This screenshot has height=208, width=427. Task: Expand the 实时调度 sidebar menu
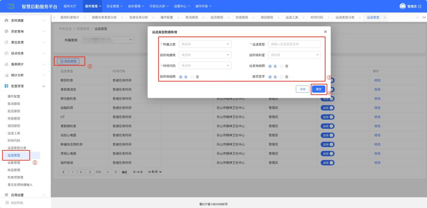pos(44,21)
